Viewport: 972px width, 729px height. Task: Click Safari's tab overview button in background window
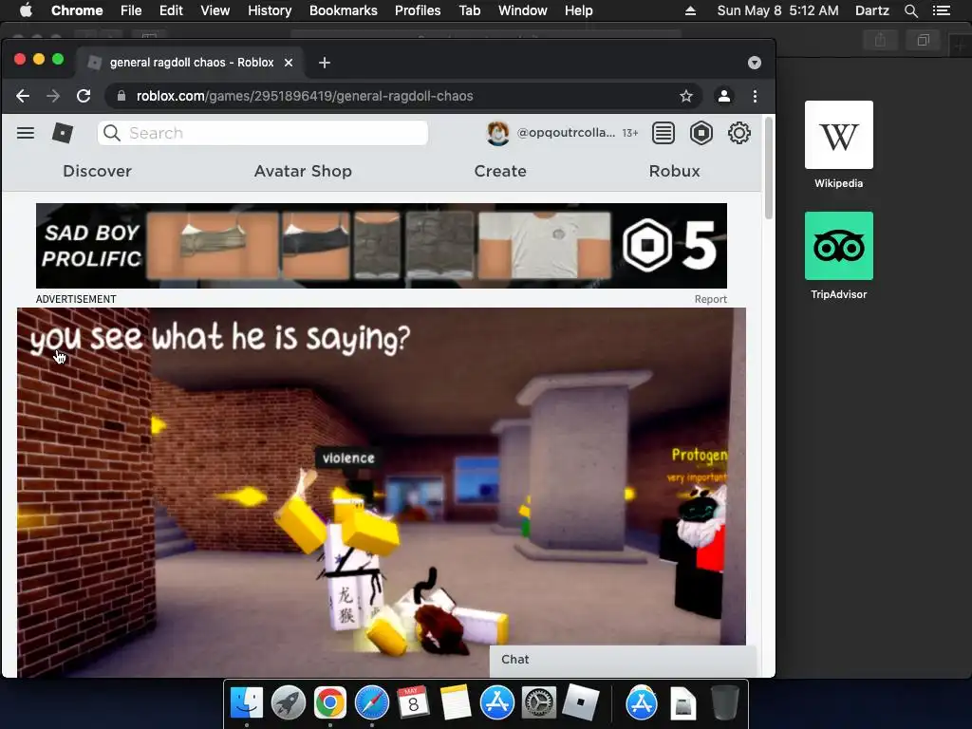tap(923, 40)
